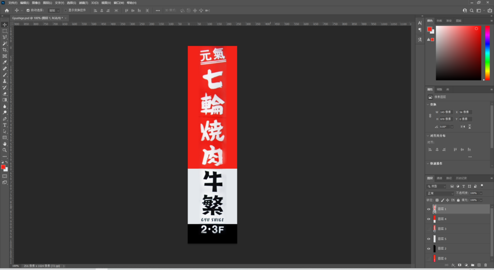Open more align options (three dots) in the options bar
494x270 pixels.
pos(158,11)
